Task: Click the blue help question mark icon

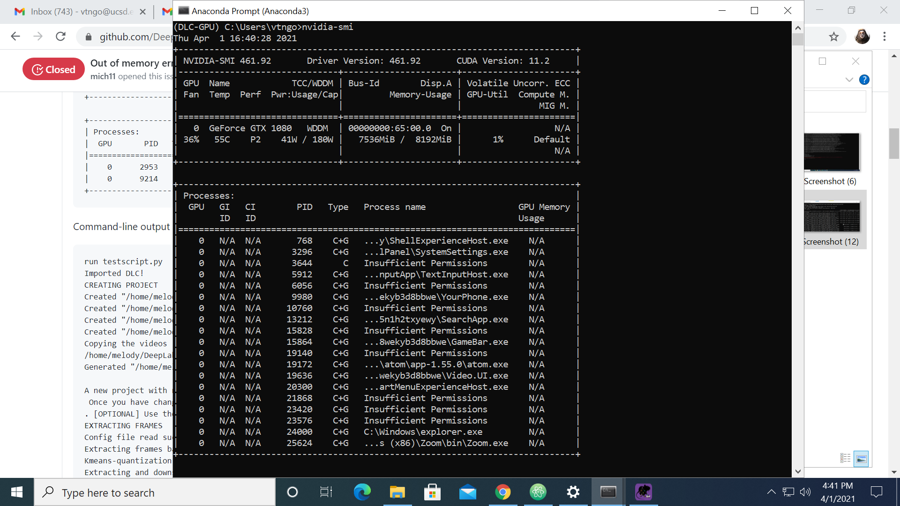Action: point(864,80)
